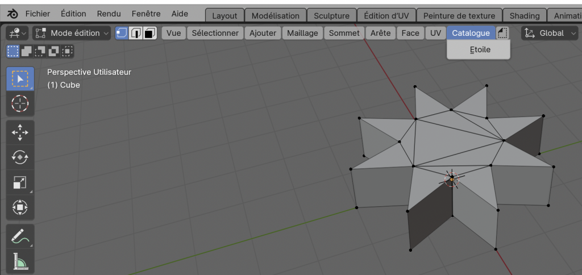This screenshot has height=275, width=582.
Task: Activate the Rotate tool
Action: coord(20,157)
